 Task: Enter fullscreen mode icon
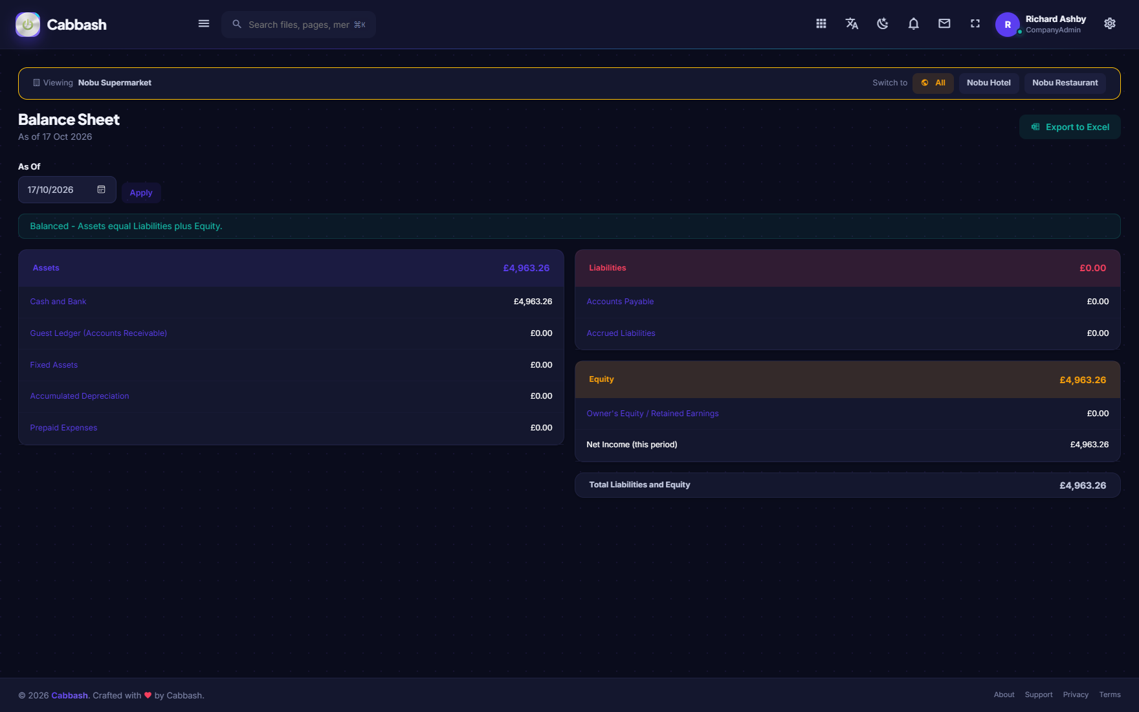pos(975,24)
